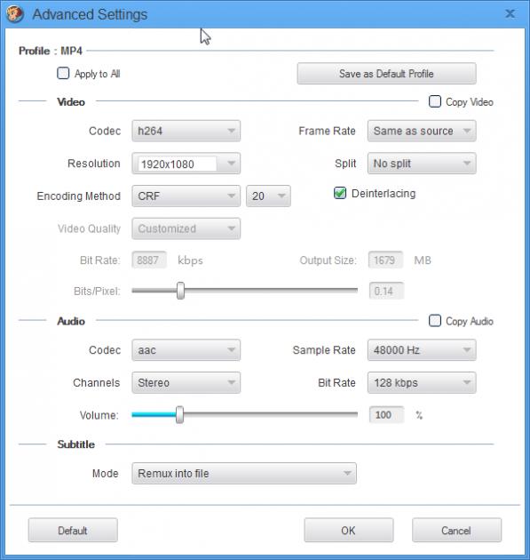Image resolution: width=530 pixels, height=560 pixels.
Task: Click Save as Default Profile button
Action: point(386,74)
